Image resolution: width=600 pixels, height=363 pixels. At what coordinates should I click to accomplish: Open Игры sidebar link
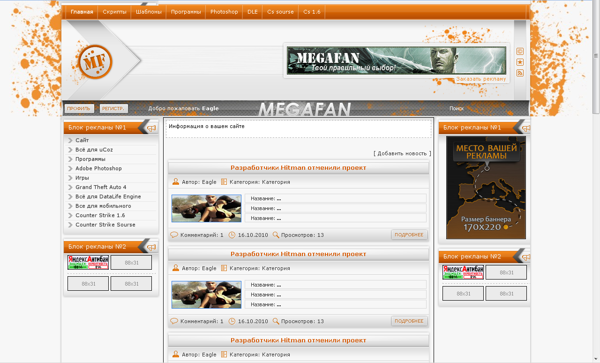(82, 178)
